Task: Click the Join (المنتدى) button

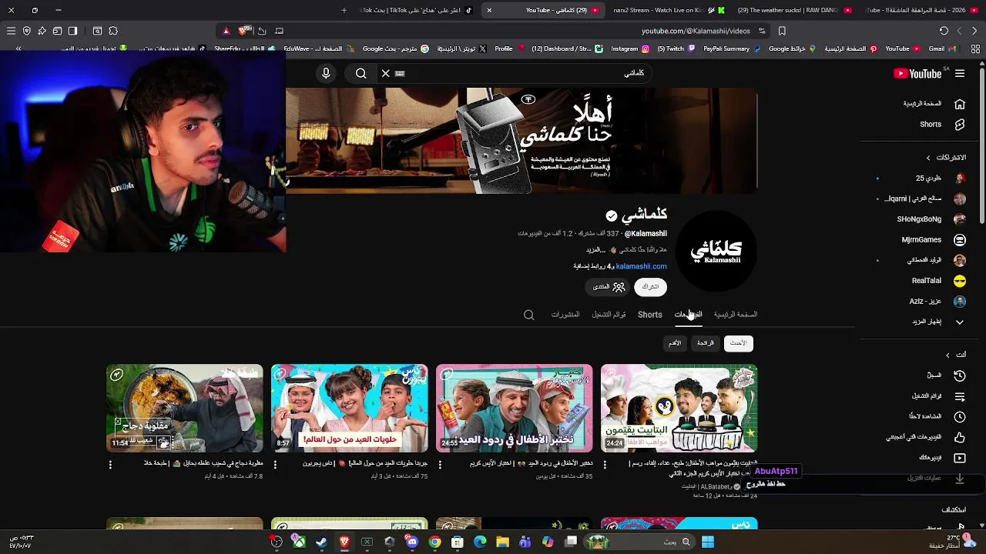Action: [x=608, y=287]
